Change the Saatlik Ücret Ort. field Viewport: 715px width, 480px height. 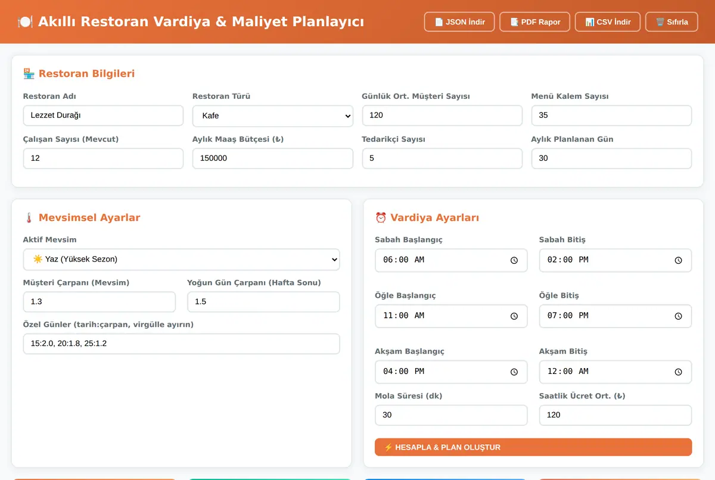pos(615,415)
